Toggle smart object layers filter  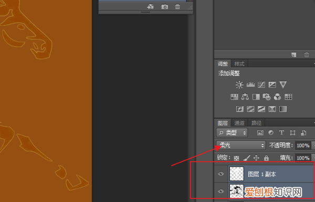(x=303, y=133)
